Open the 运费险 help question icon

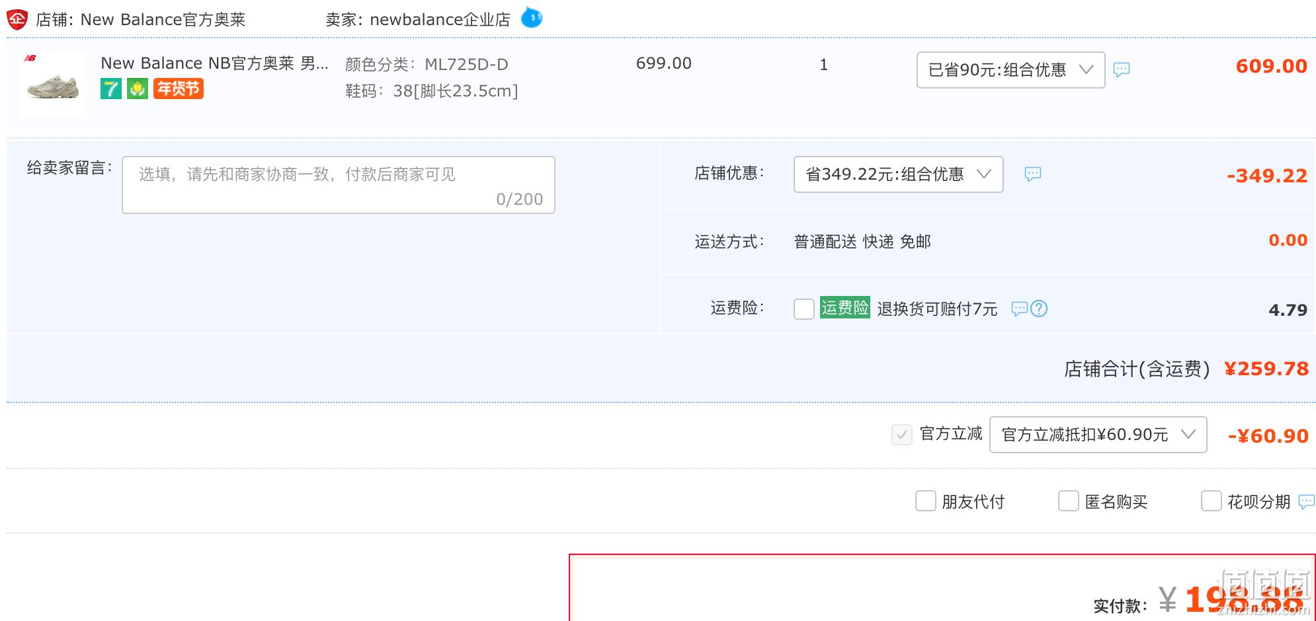(1039, 309)
